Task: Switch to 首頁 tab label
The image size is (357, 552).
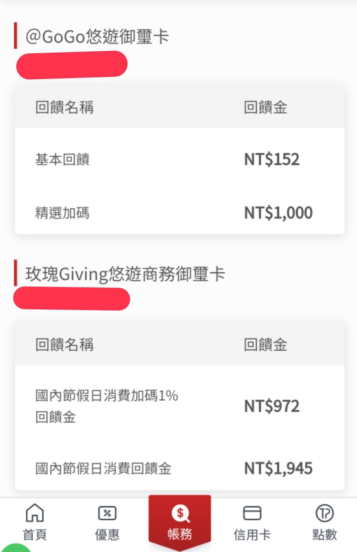Action: (x=35, y=535)
